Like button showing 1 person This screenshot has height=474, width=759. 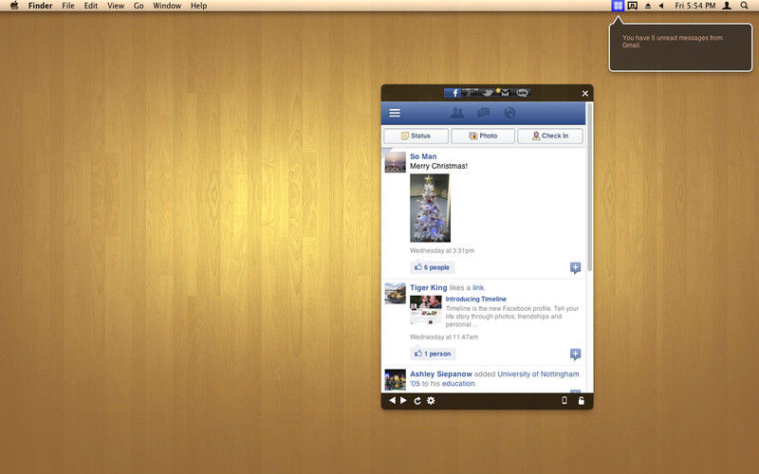point(433,354)
